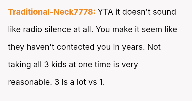Select the word 'haven't' in the comment
This screenshot has height=101, width=192.
(x=41, y=47)
